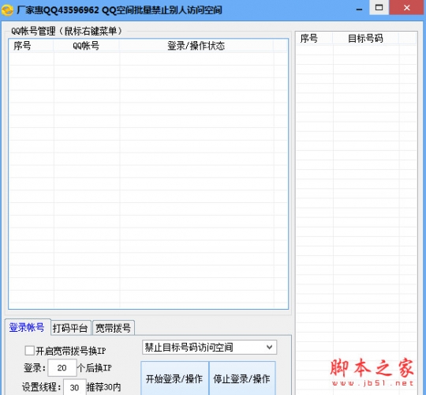Select the 登录帐号 tab
426x395 pixels.
click(x=27, y=327)
